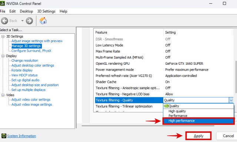237x142 pixels.
Task: Click the Setting column header
Action: tap(198, 33)
